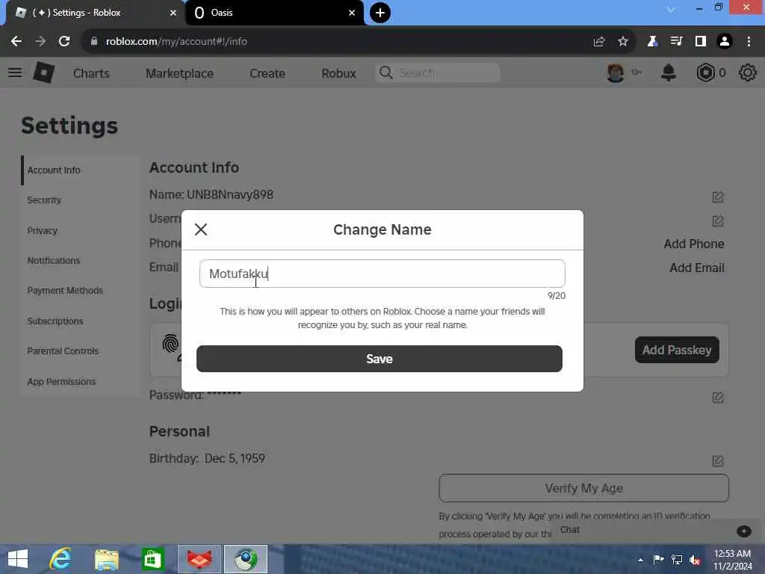Go forward in browser history

pyautogui.click(x=40, y=42)
